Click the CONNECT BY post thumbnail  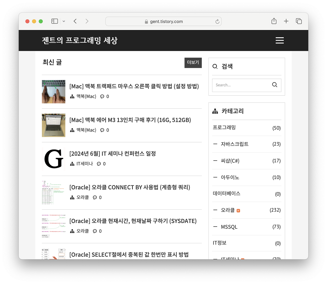(54, 193)
